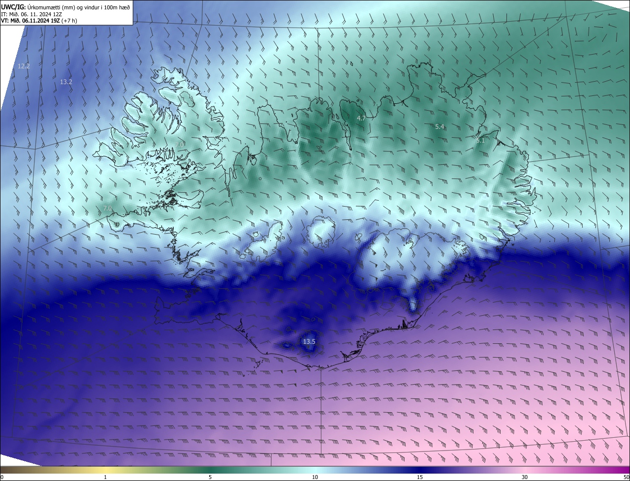Click the 4.7 value label in north Iceland
630x481 pixels.
coord(361,118)
